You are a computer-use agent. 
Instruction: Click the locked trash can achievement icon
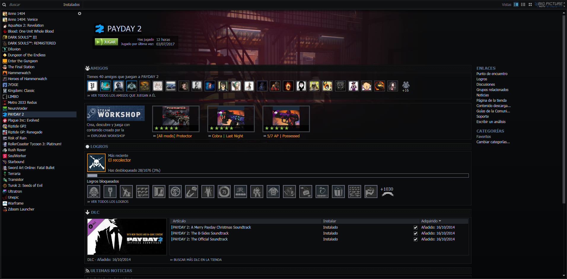[338, 192]
